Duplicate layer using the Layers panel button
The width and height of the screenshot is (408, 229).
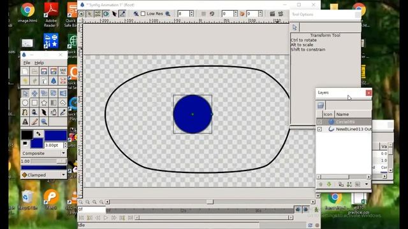pos(341,184)
